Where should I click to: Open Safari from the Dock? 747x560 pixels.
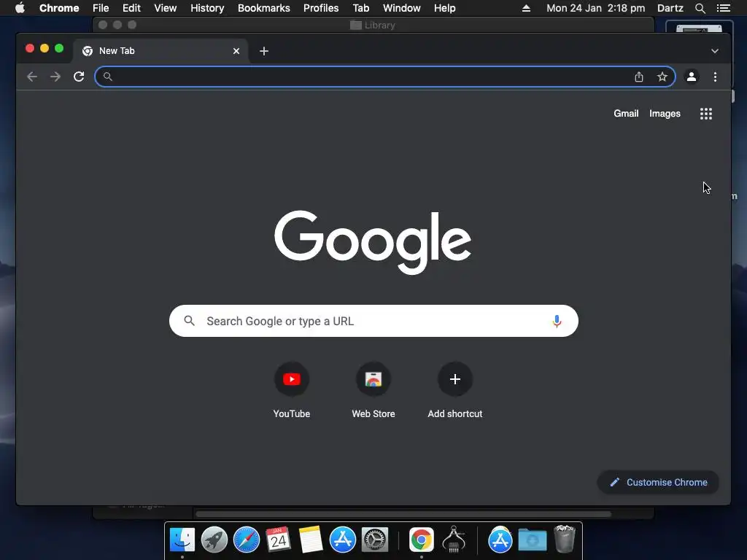tap(247, 540)
